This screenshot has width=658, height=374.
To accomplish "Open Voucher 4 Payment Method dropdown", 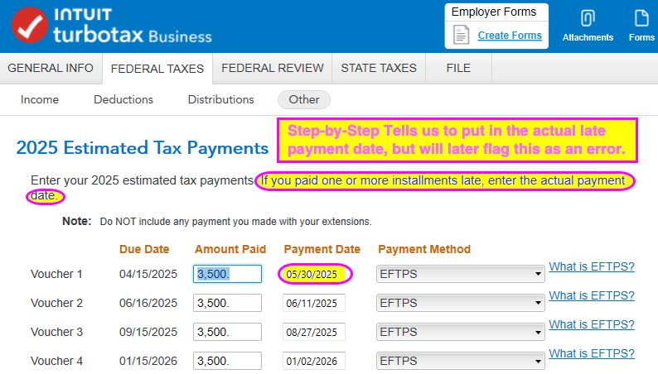I will 460,362.
